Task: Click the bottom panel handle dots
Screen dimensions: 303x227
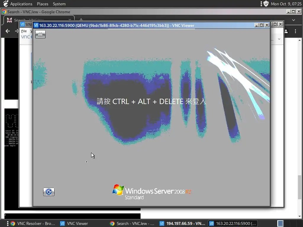Action: (7, 223)
